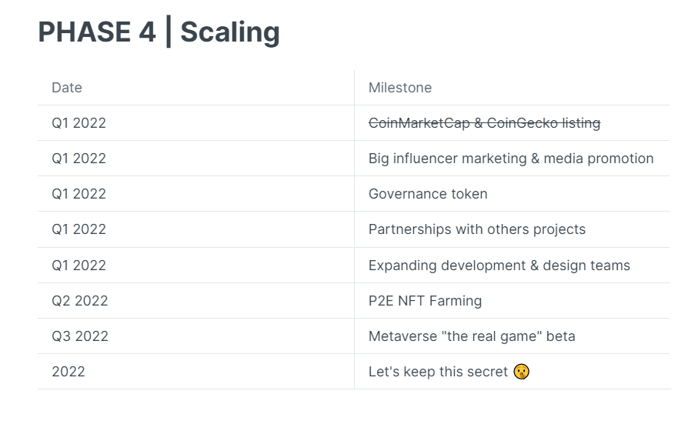Select the Milestone column header
698x421 pixels.
tap(400, 88)
